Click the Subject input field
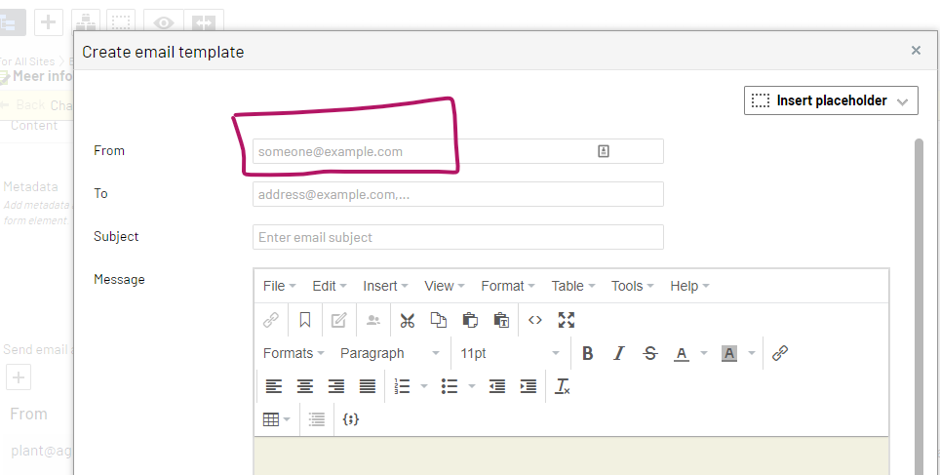 [x=457, y=237]
